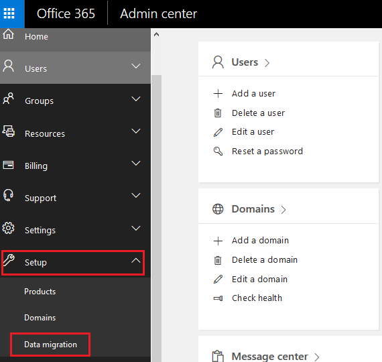382x362 pixels.
Task: Click the trash icon beside Delete a domain
Action: (218, 260)
